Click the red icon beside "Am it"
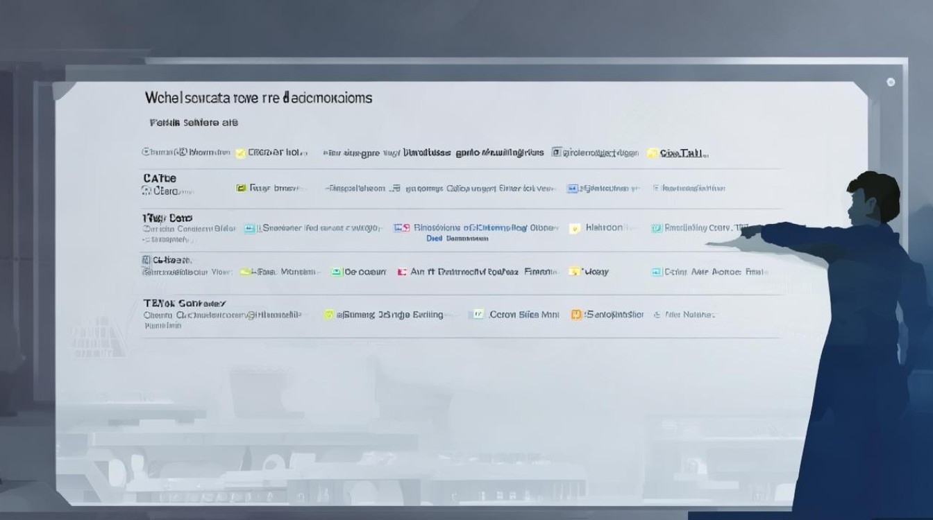The image size is (933, 520). click(401, 272)
